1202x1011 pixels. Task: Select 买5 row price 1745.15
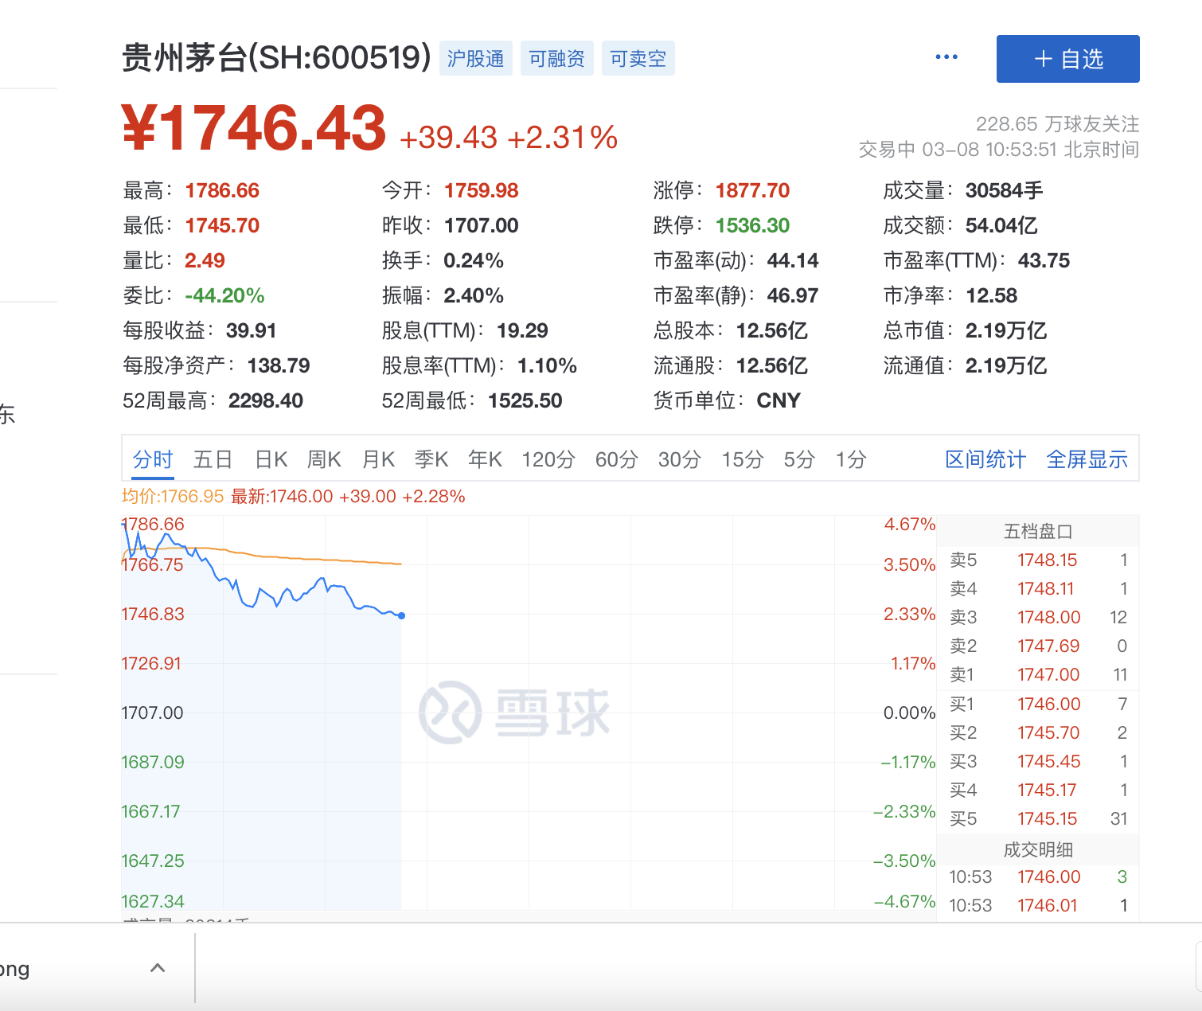pos(1038,818)
